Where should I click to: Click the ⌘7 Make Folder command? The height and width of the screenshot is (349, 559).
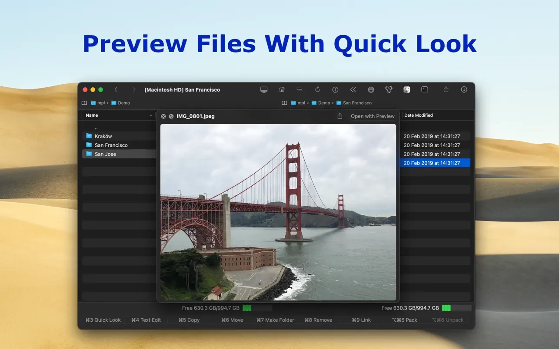coord(275,320)
